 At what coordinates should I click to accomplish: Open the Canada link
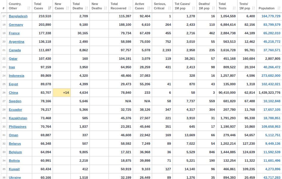pyautogui.click(x=15, y=50)
